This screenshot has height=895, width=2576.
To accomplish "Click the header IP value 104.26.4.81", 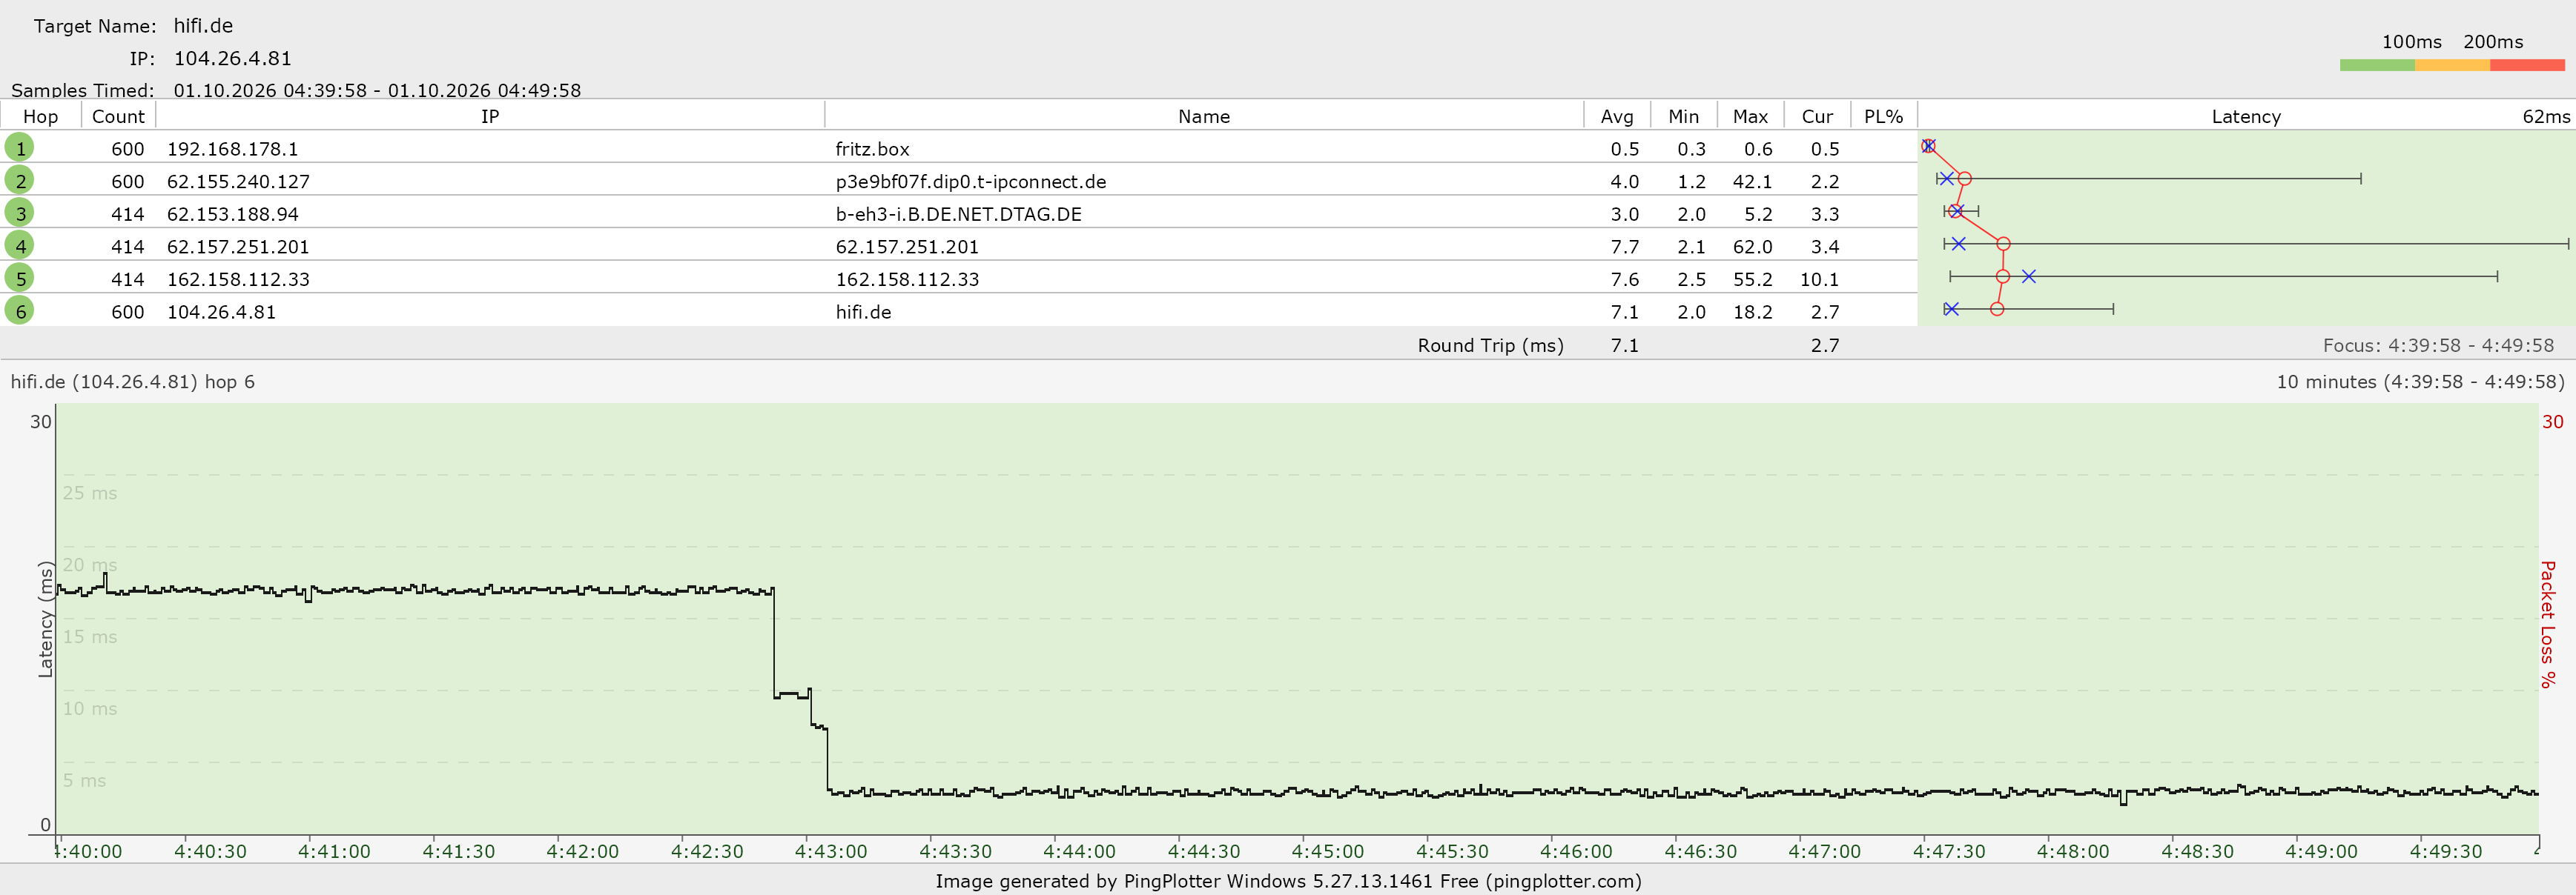I will point(232,59).
